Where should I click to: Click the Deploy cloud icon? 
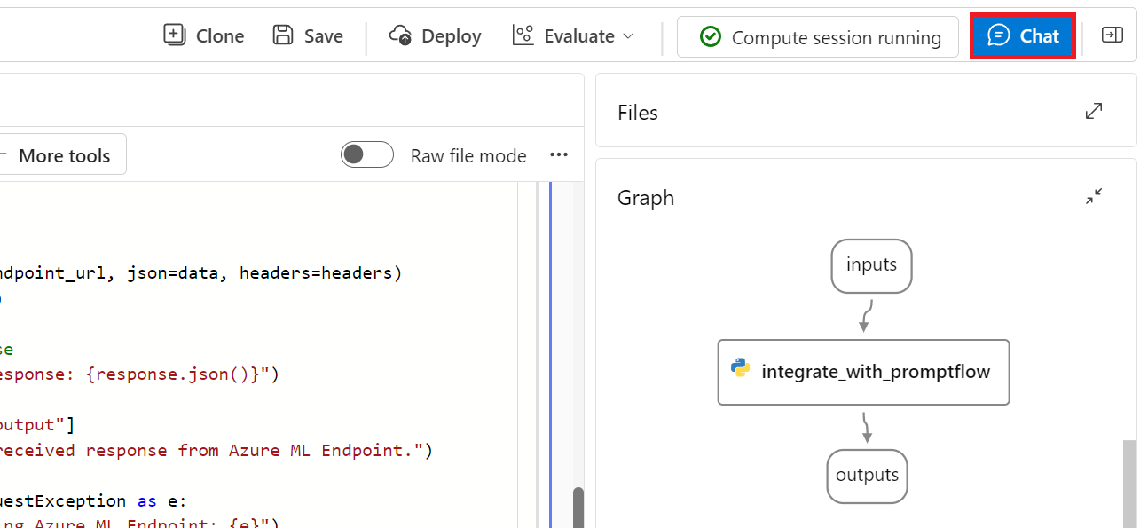(x=400, y=35)
